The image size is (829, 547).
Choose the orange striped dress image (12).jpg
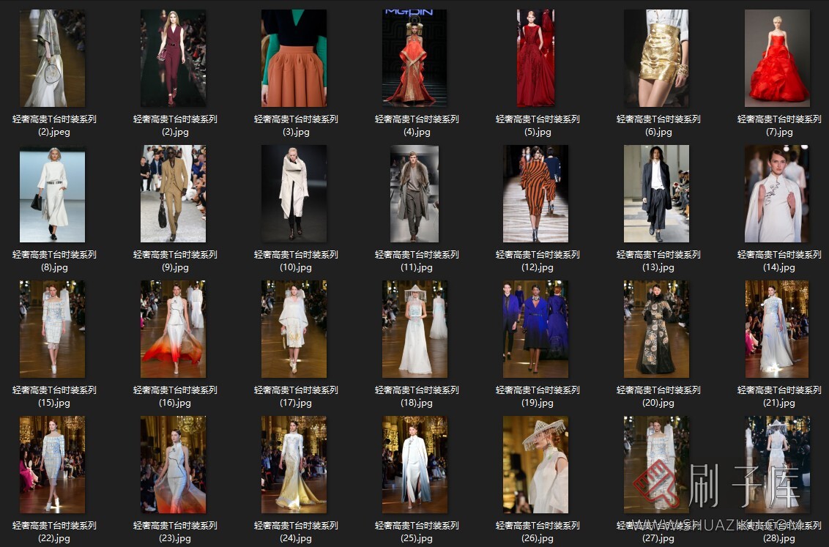(535, 194)
